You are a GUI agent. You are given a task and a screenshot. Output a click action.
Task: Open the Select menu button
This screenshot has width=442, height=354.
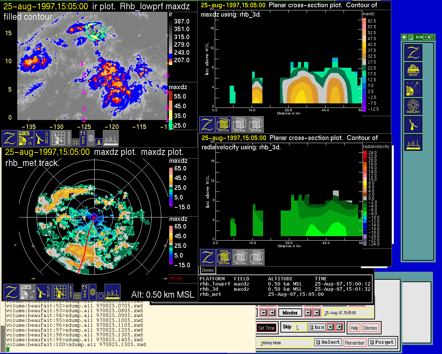[x=328, y=342]
